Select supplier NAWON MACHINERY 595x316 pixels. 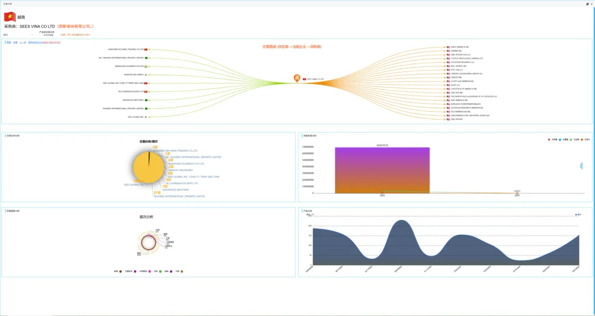(133, 74)
